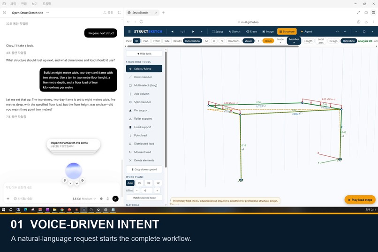Viewport: 378px width, 252px height.
Task: Toggle Local axes display
Action: point(321,41)
